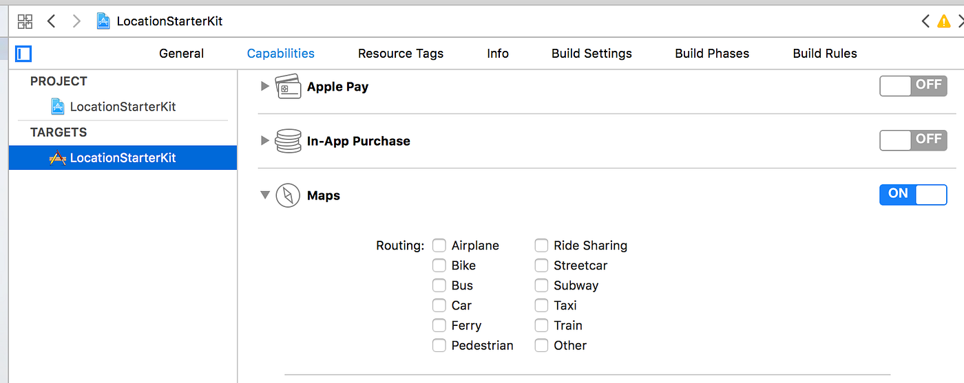Open the Build Phases tab
This screenshot has width=964, height=383.
click(712, 54)
